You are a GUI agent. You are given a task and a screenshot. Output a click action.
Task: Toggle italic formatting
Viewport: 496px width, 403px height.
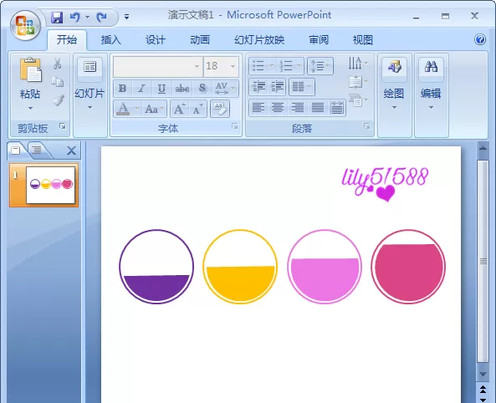coord(142,89)
